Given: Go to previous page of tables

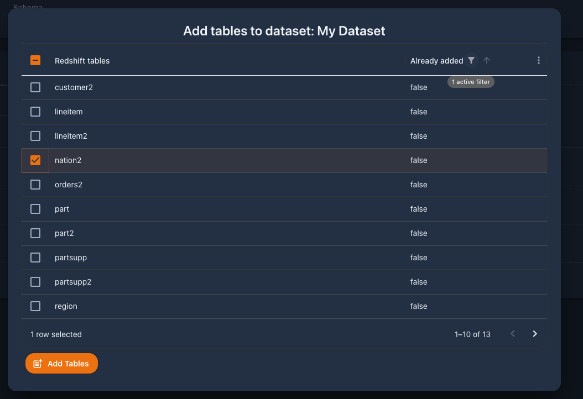Looking at the screenshot, I should [513, 334].
